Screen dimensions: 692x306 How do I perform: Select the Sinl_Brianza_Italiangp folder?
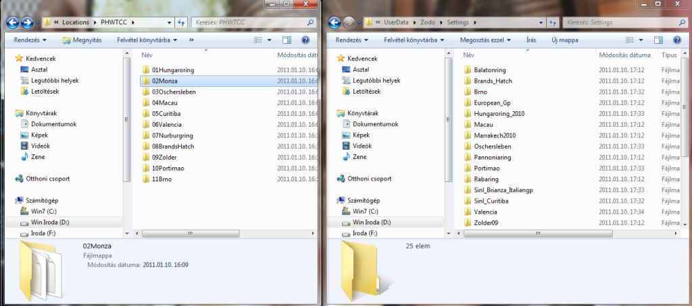[x=503, y=190]
